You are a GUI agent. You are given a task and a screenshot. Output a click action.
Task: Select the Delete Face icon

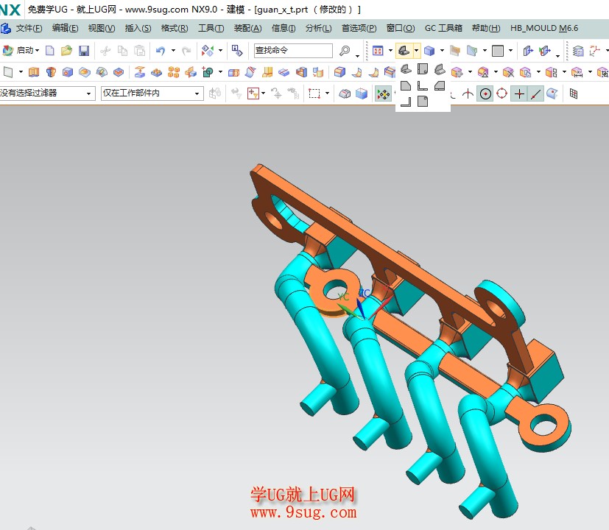point(508,72)
